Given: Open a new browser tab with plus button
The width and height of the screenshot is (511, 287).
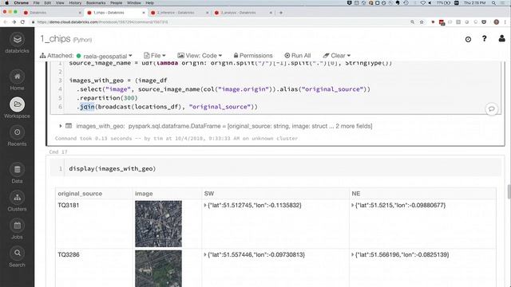Looking at the screenshot, I should (x=281, y=13).
